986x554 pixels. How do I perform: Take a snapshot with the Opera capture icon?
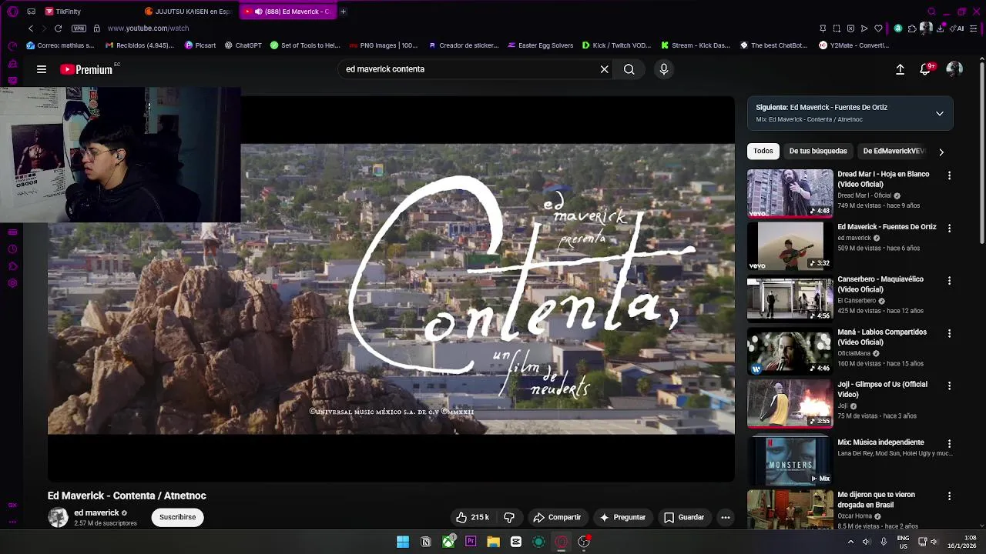click(x=837, y=28)
